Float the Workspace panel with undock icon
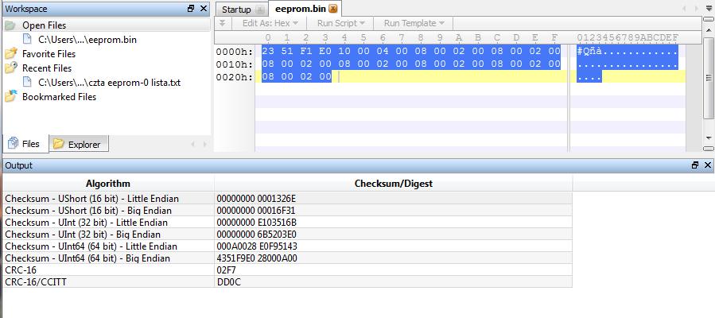The width and height of the screenshot is (715, 318). pyautogui.click(x=191, y=9)
